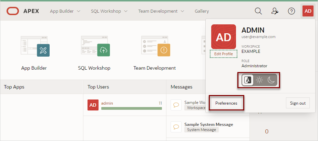Click the App Builder label below icon
Viewport: 318px width, 141px height.
tap(34, 68)
